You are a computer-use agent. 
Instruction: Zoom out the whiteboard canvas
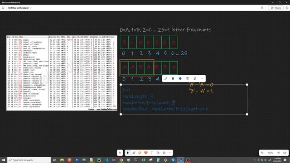pyautogui.click(x=262, y=153)
